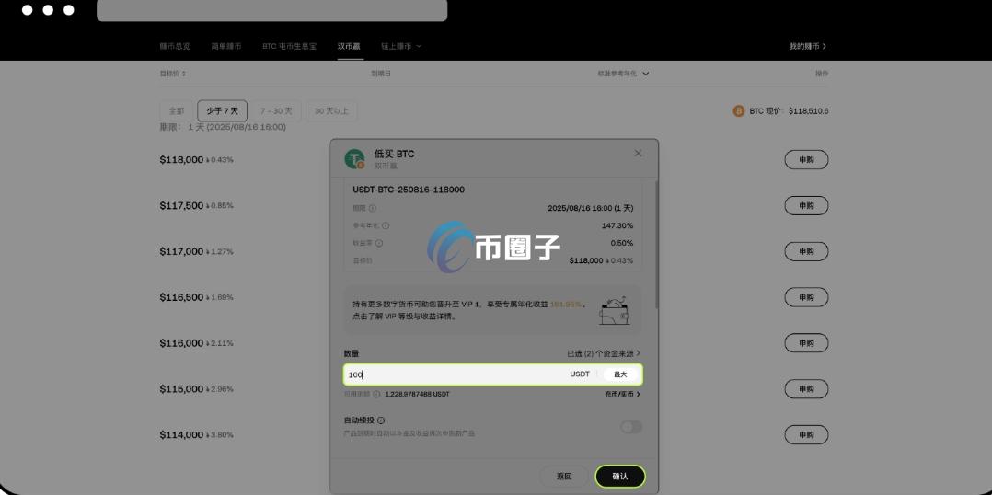Image resolution: width=992 pixels, height=495 pixels.
Task: Sort list by 目标价 column arrows
Action: [184, 74]
